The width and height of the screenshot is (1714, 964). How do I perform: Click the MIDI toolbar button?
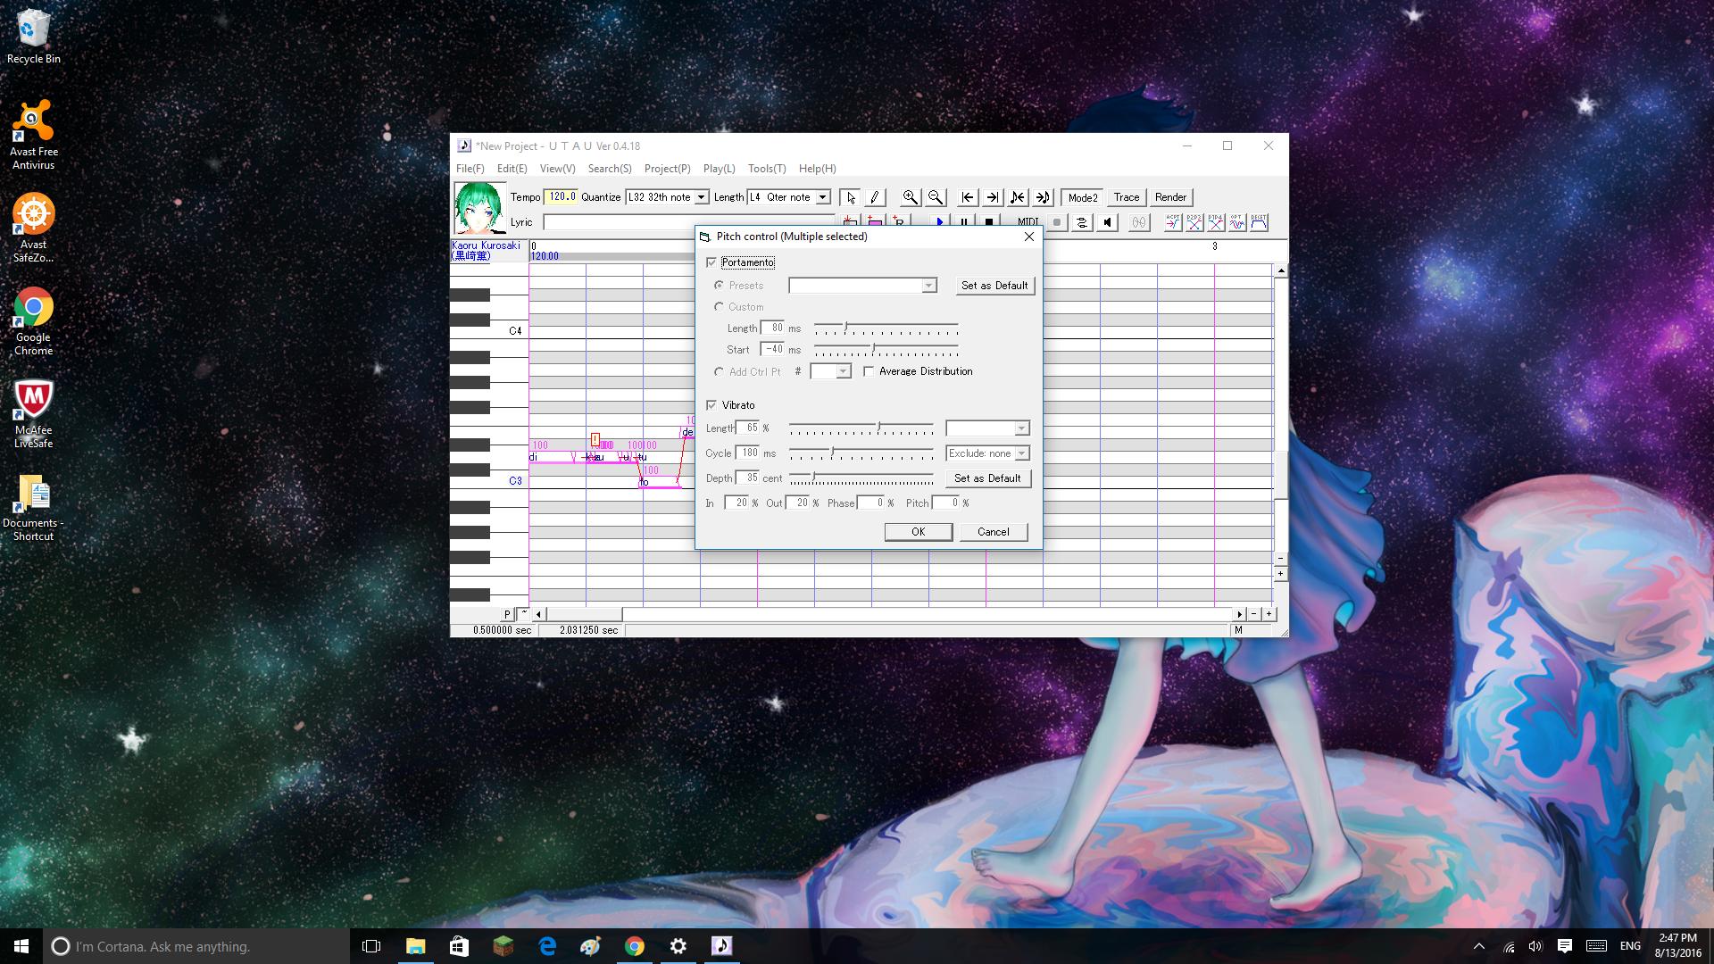tap(1028, 222)
